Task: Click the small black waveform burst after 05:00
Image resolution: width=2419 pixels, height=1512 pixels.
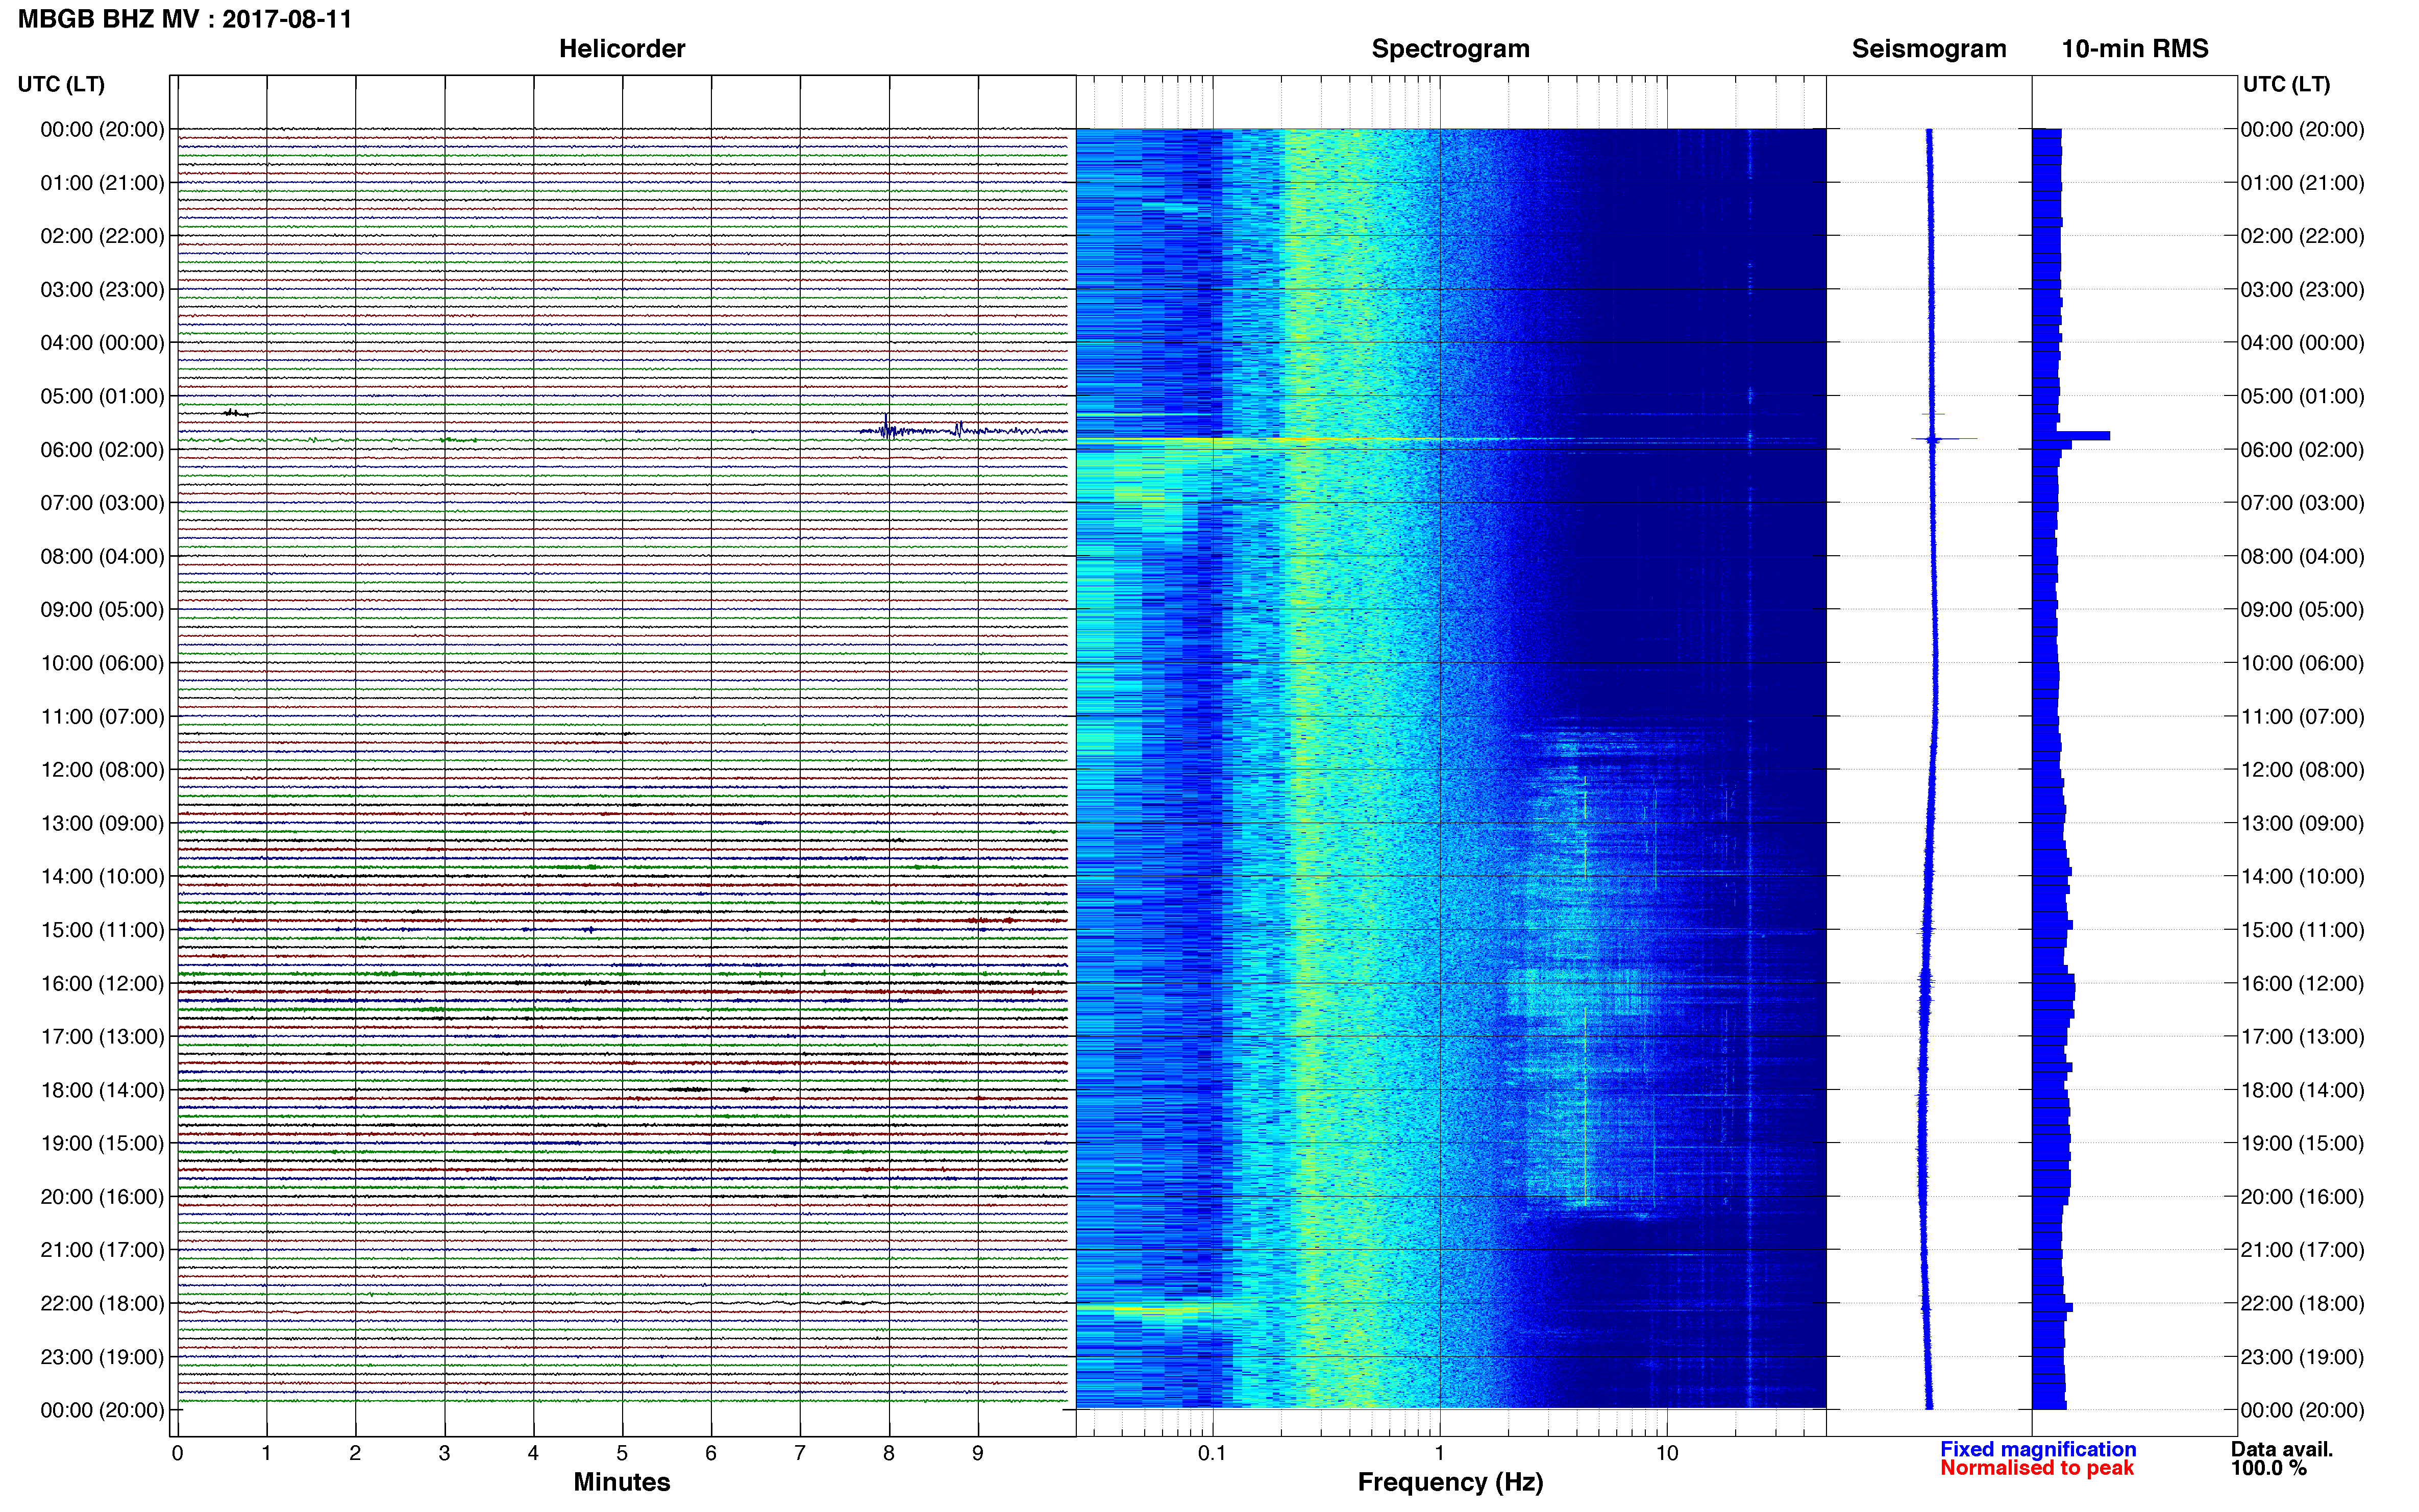Action: 237,412
